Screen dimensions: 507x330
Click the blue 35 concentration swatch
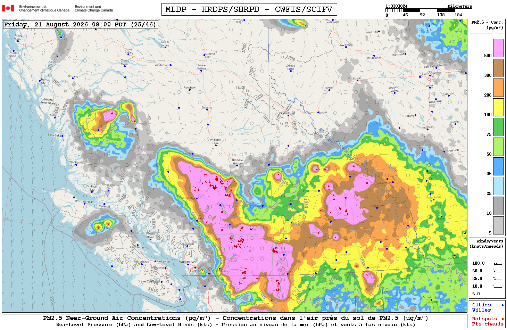[x=498, y=166]
